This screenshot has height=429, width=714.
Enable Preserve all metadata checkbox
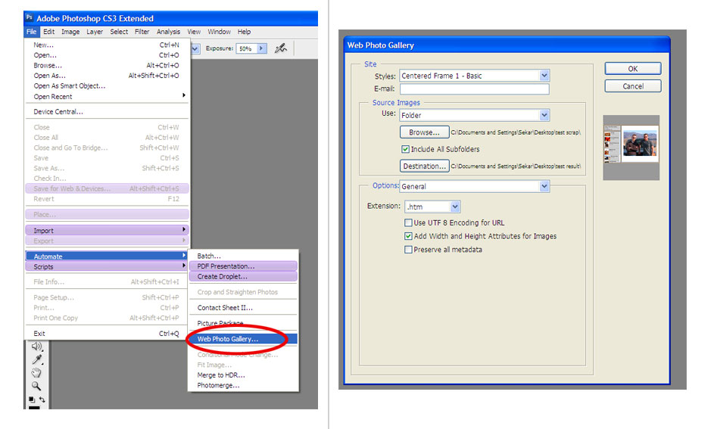pyautogui.click(x=408, y=249)
